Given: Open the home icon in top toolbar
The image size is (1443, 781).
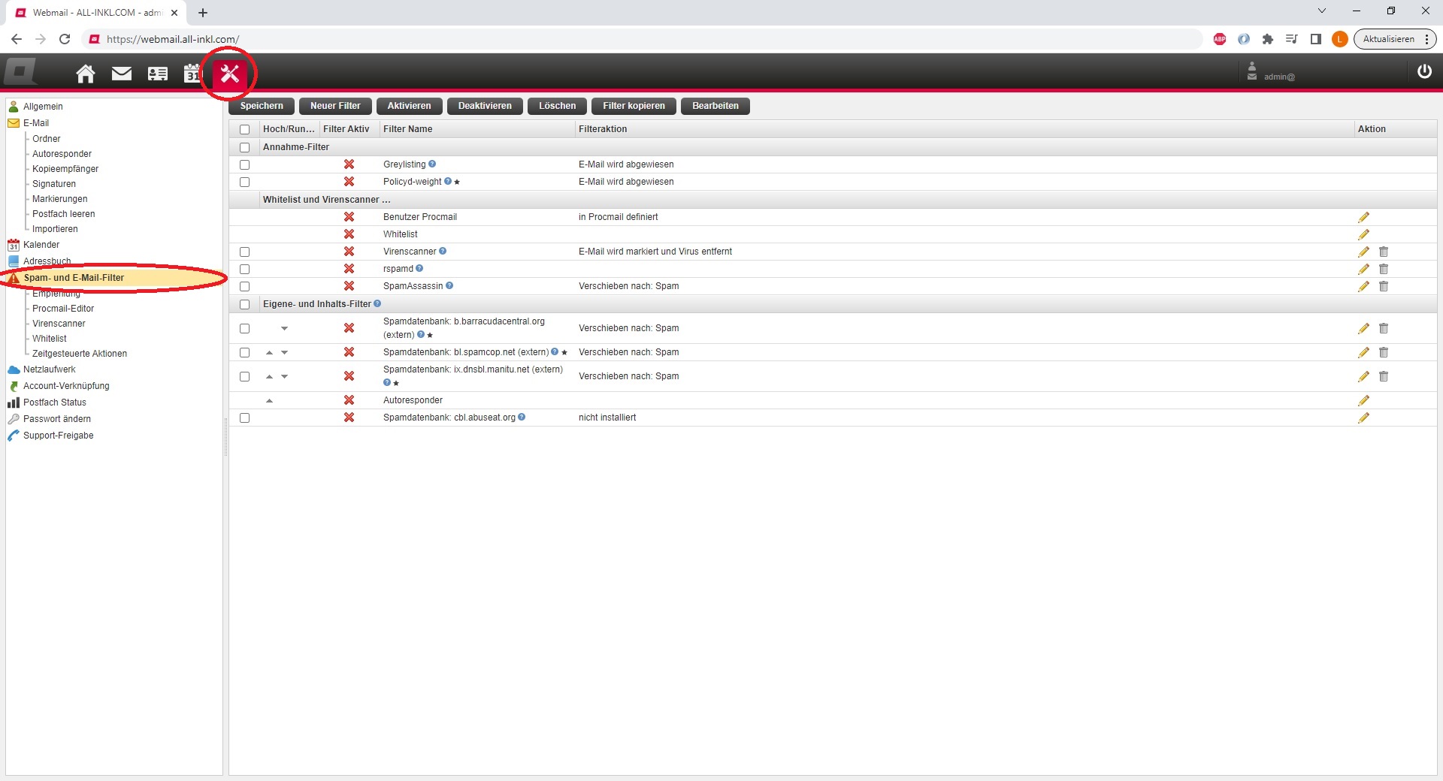Looking at the screenshot, I should 86,74.
